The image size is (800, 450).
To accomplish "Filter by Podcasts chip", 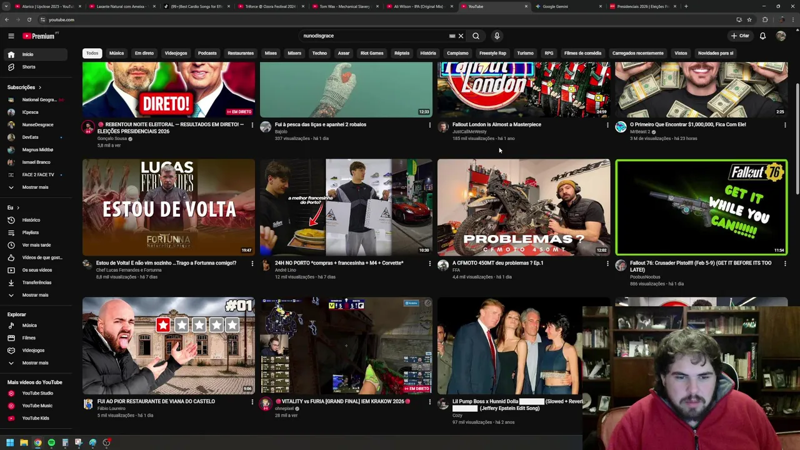I will tap(207, 53).
